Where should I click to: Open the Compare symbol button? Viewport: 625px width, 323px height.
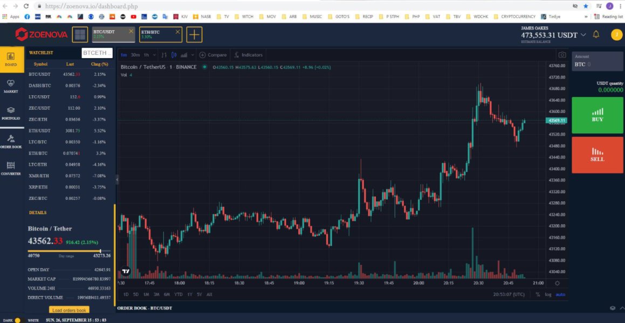click(213, 55)
